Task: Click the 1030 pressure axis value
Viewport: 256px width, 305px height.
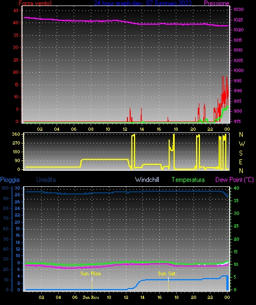Action: (238, 9)
